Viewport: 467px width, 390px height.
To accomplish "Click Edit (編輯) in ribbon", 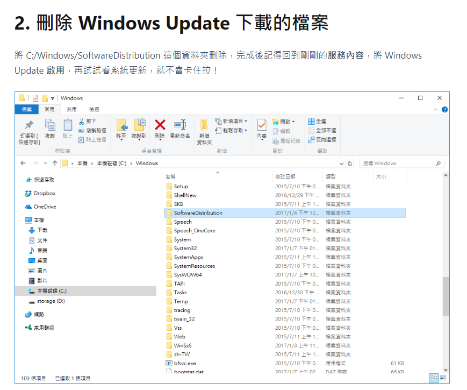I will pyautogui.click(x=281, y=131).
